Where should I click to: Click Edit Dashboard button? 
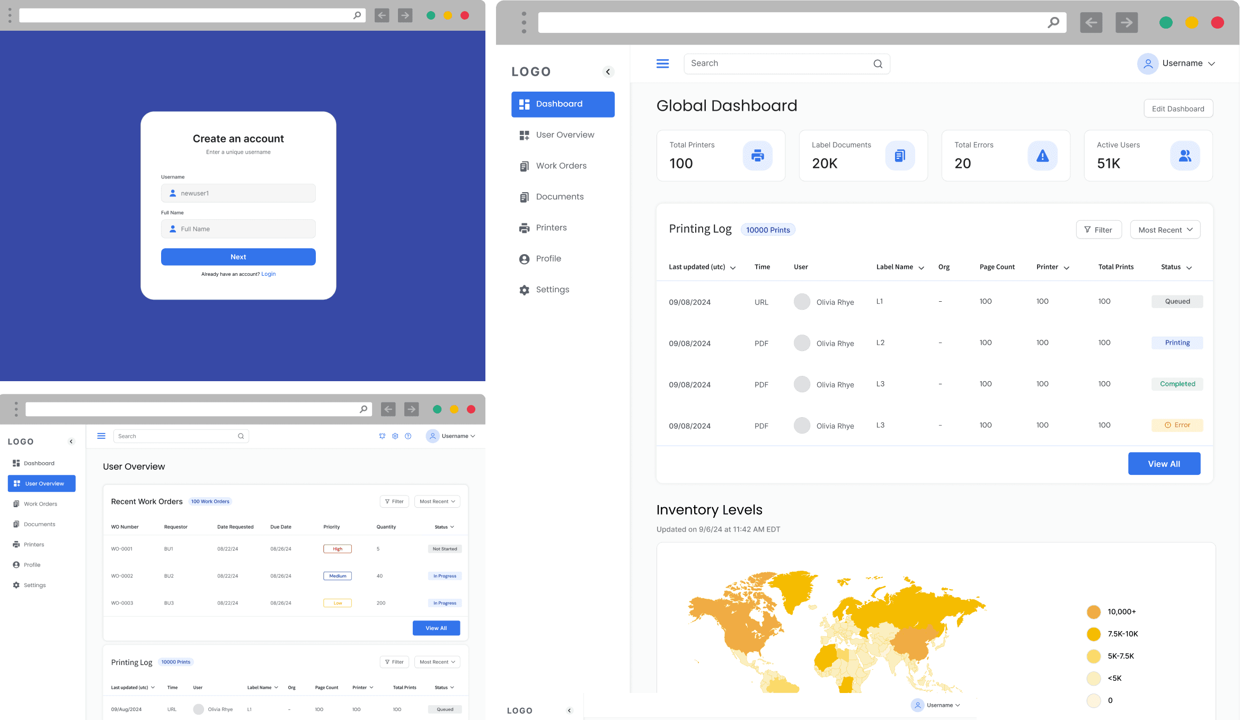1177,109
